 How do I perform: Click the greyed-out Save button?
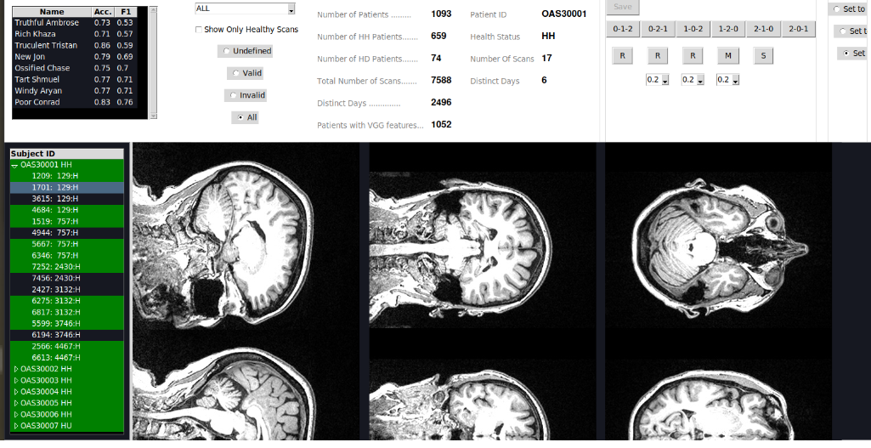pyautogui.click(x=622, y=7)
